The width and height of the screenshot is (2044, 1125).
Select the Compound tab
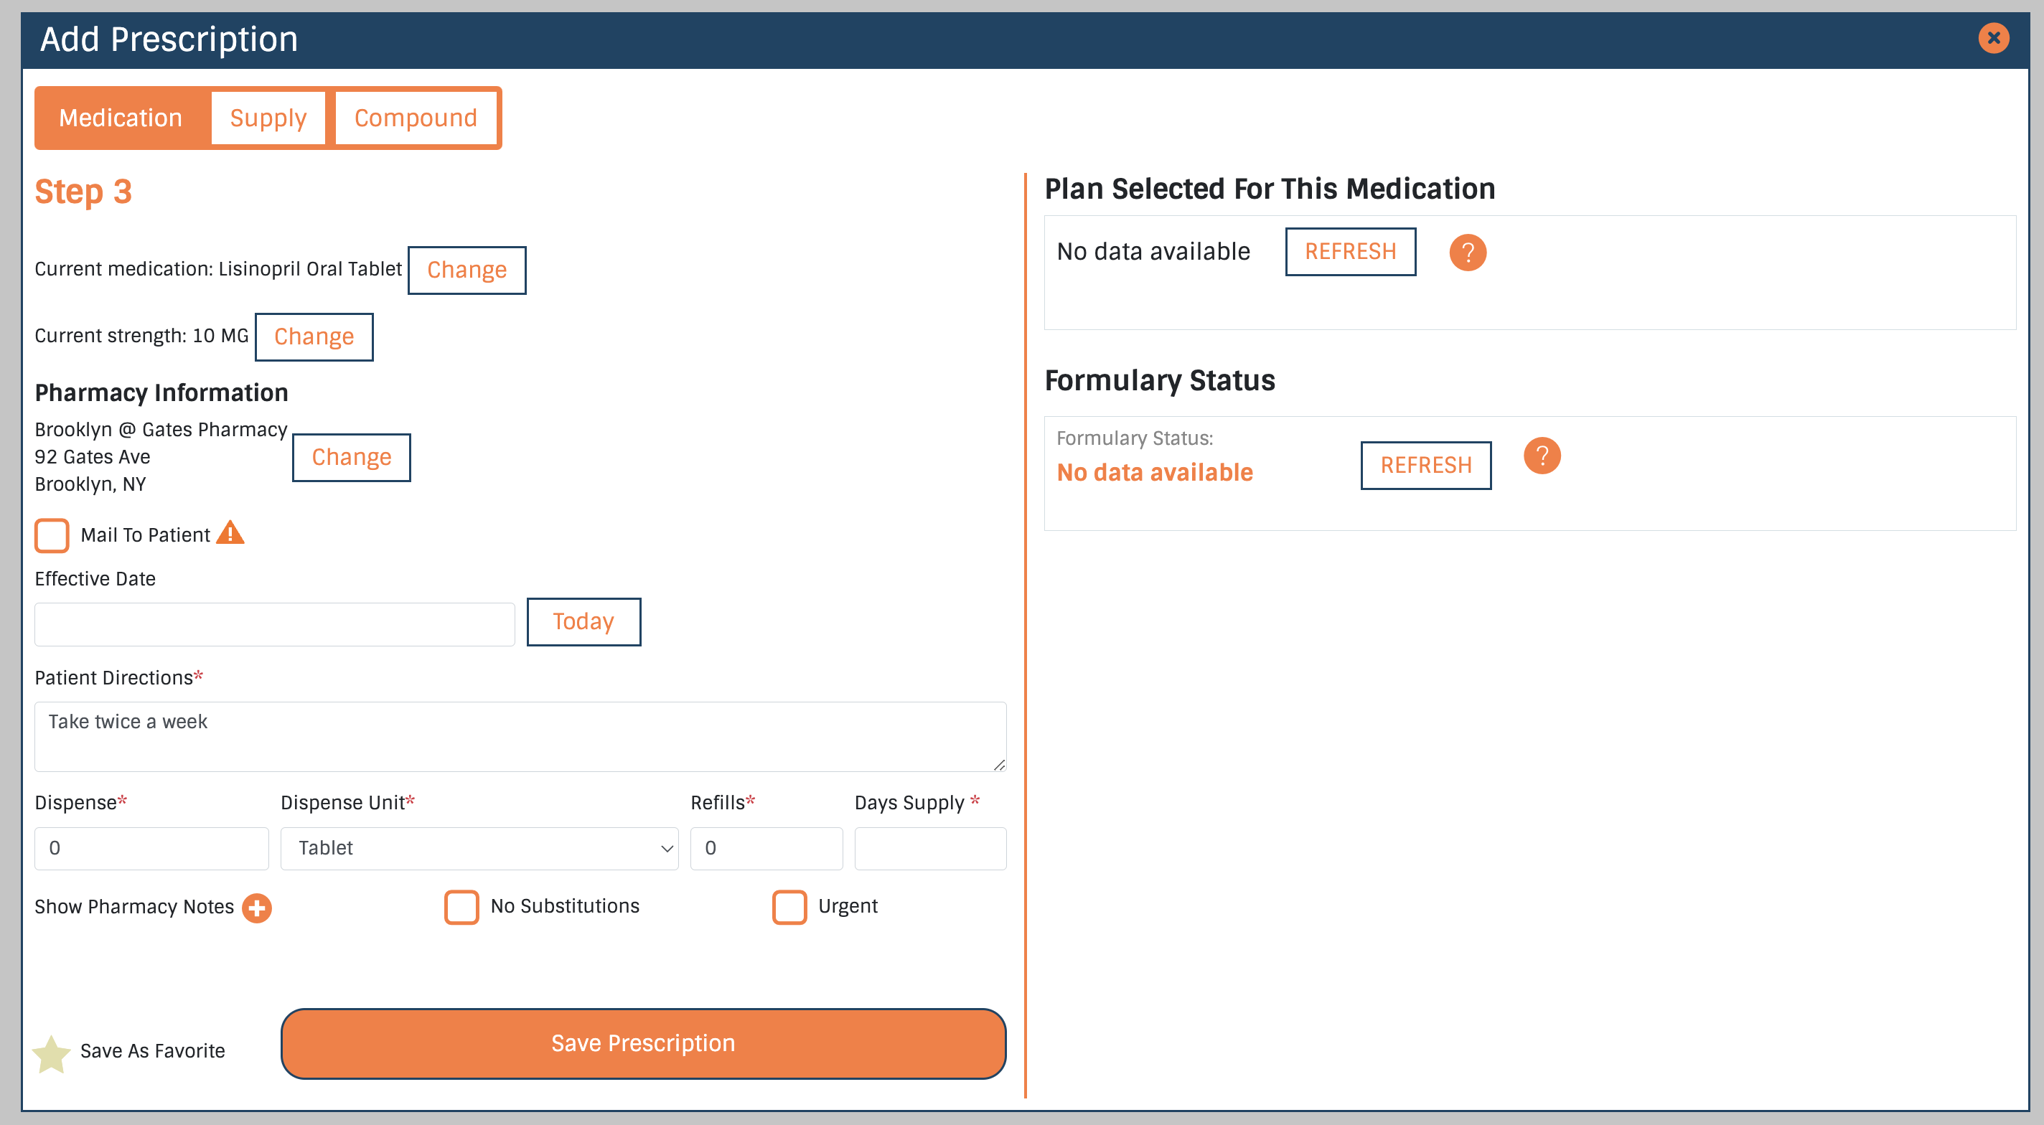click(416, 117)
